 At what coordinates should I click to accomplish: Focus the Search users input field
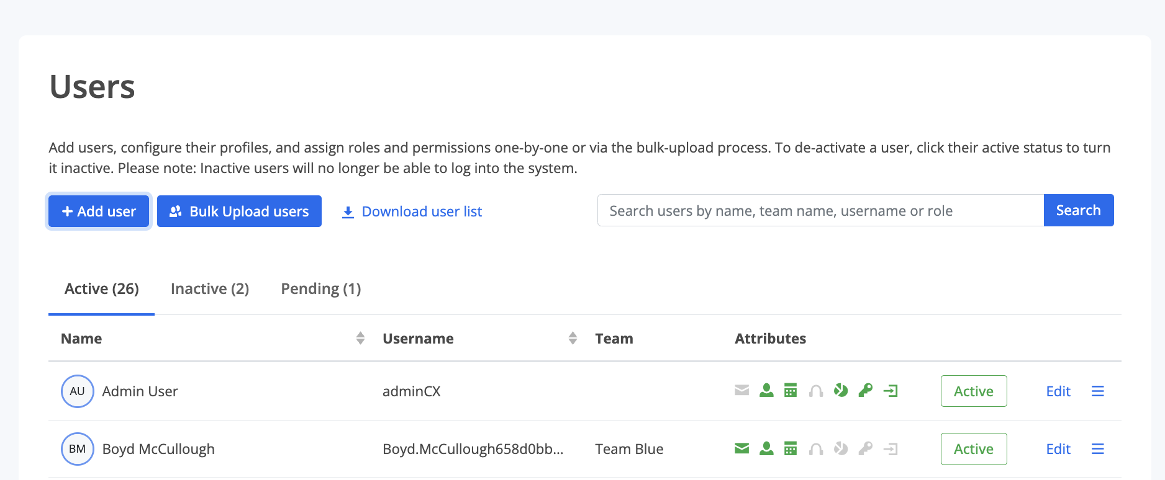tap(820, 211)
